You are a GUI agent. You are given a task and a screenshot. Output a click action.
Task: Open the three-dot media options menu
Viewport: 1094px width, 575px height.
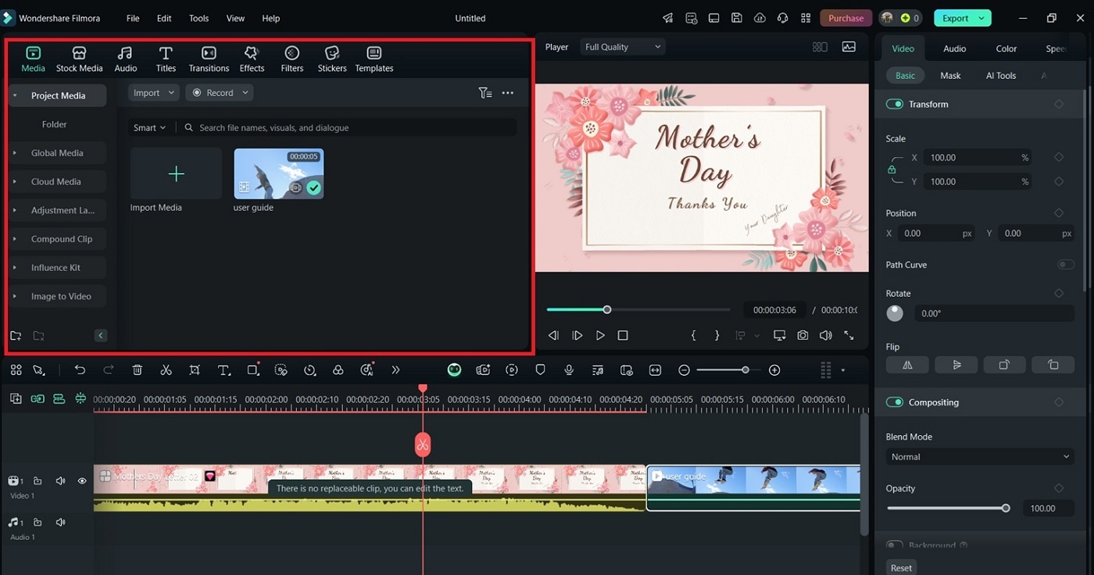tap(508, 93)
